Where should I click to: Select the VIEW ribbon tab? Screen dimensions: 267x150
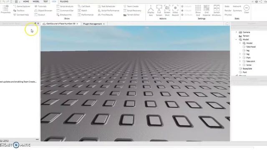[54, 2]
